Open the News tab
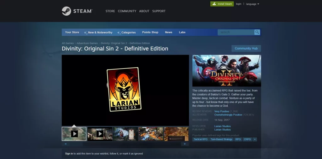 click(169, 32)
